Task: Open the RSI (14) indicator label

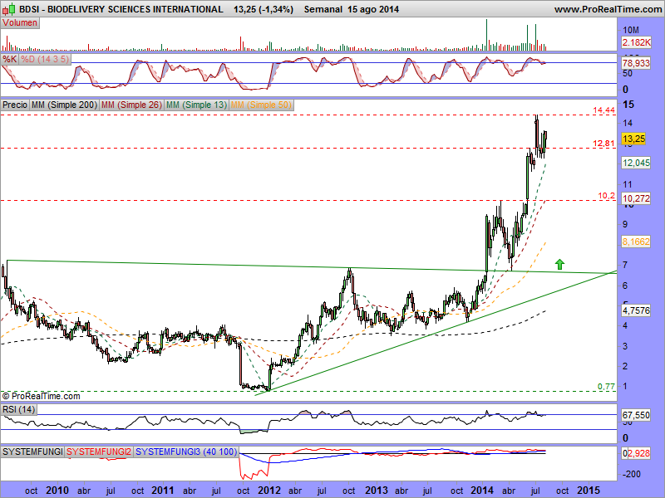Action: (18, 409)
